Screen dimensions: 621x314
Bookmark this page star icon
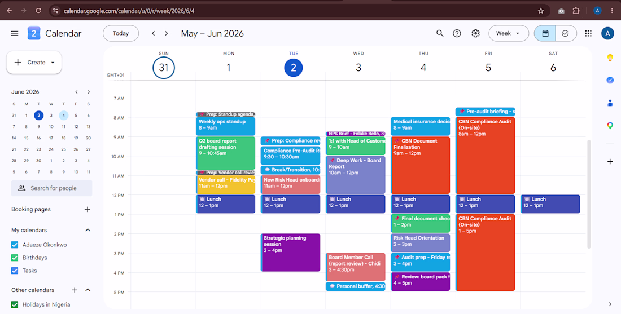pos(541,11)
